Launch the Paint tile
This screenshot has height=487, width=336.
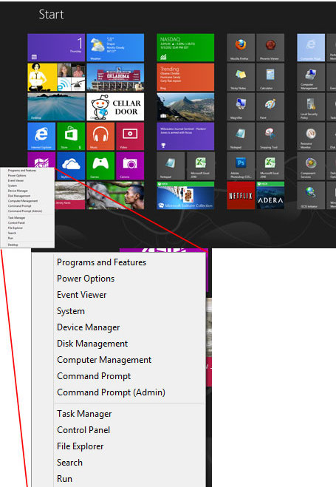click(270, 106)
